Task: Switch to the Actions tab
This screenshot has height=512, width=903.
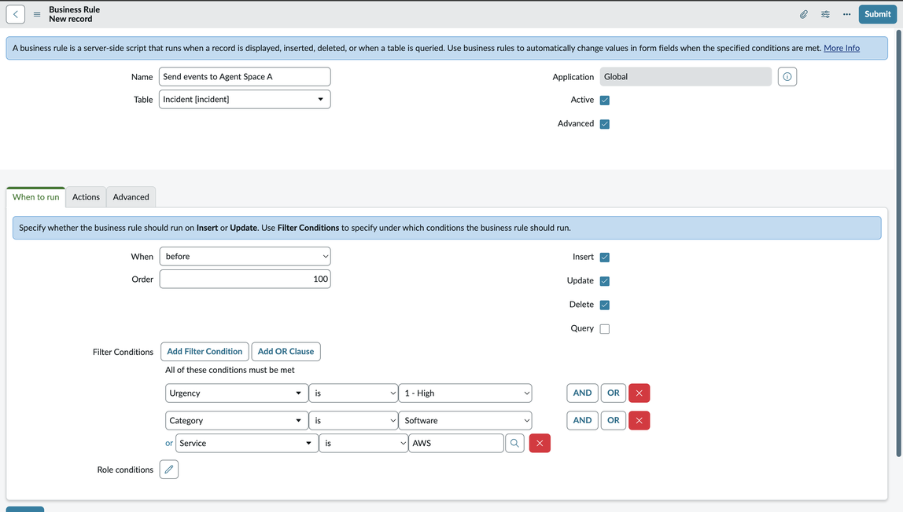Action: click(86, 197)
